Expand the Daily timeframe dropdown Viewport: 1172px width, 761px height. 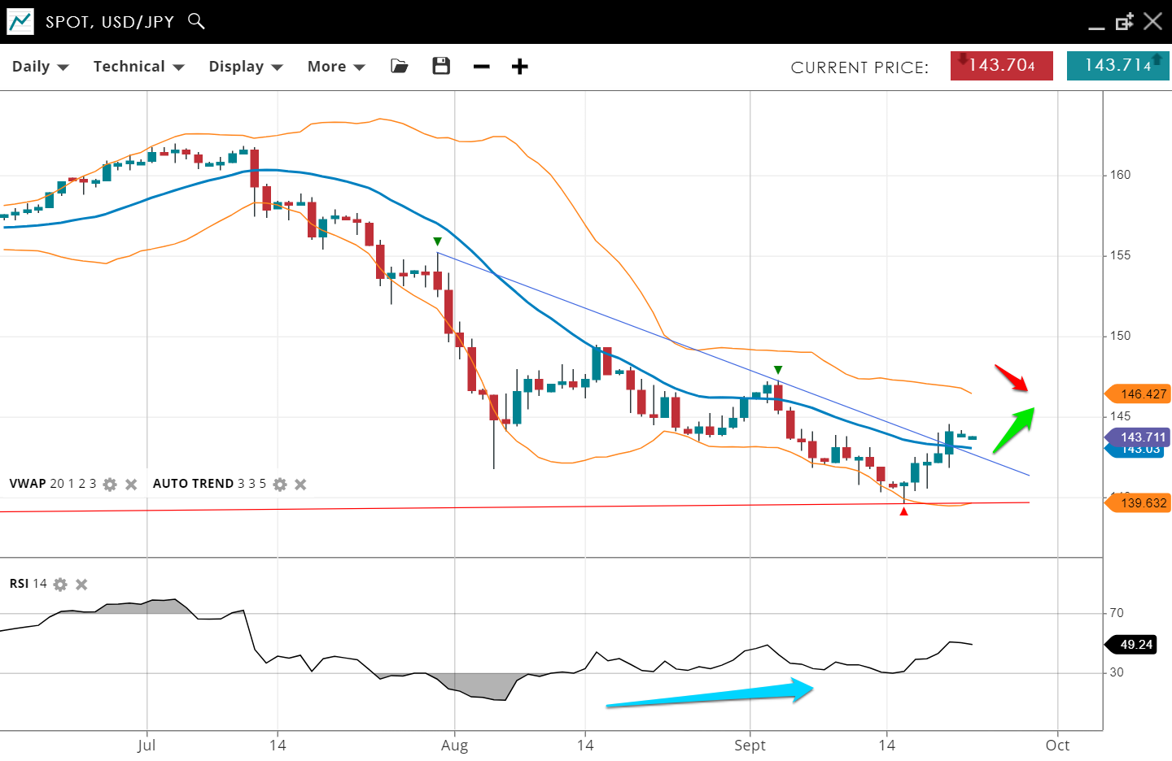tap(40, 67)
